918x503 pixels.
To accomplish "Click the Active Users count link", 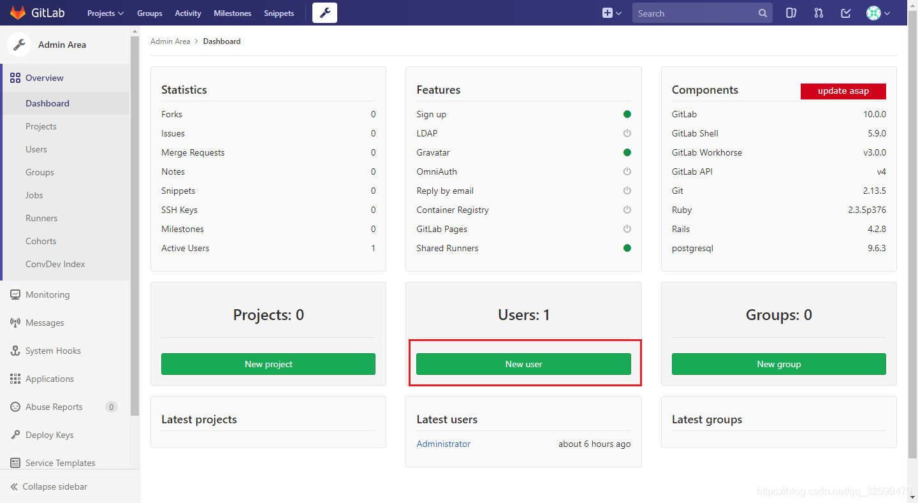I will click(374, 248).
